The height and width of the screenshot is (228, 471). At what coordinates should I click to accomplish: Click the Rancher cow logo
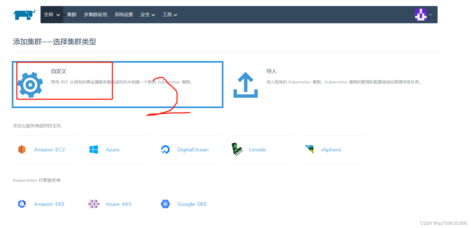click(25, 15)
